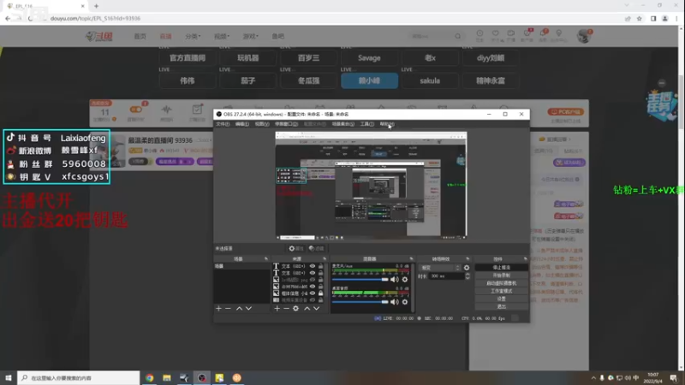Open scene transition properties gear

pyautogui.click(x=467, y=268)
